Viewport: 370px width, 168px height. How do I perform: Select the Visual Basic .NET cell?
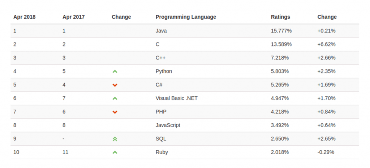tap(176, 98)
